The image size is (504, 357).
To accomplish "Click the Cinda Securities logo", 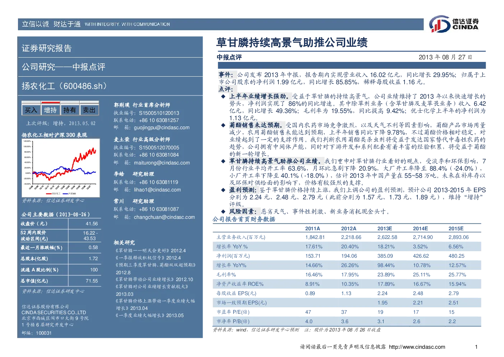I will [454, 24].
